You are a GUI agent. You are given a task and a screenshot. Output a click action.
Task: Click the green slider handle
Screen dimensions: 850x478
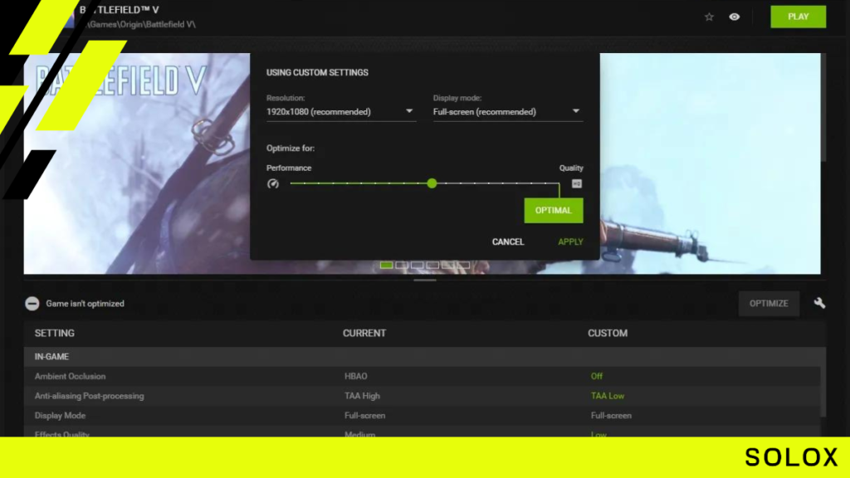[432, 183]
